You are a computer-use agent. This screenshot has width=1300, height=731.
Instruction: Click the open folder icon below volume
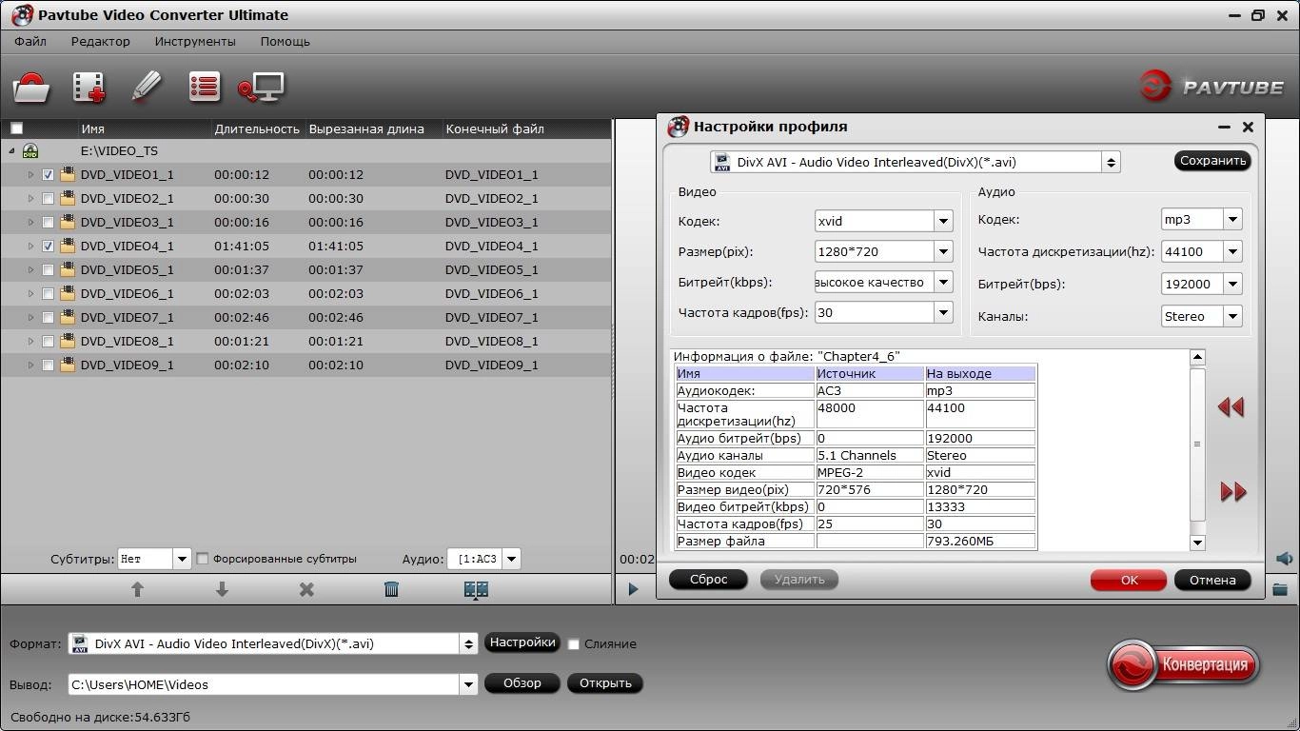1280,590
